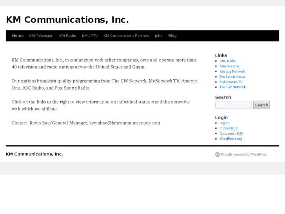
Task: Focus the sidebar search text field
Action: click(233, 105)
